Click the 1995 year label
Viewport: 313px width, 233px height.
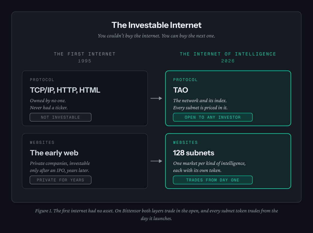click(x=85, y=61)
